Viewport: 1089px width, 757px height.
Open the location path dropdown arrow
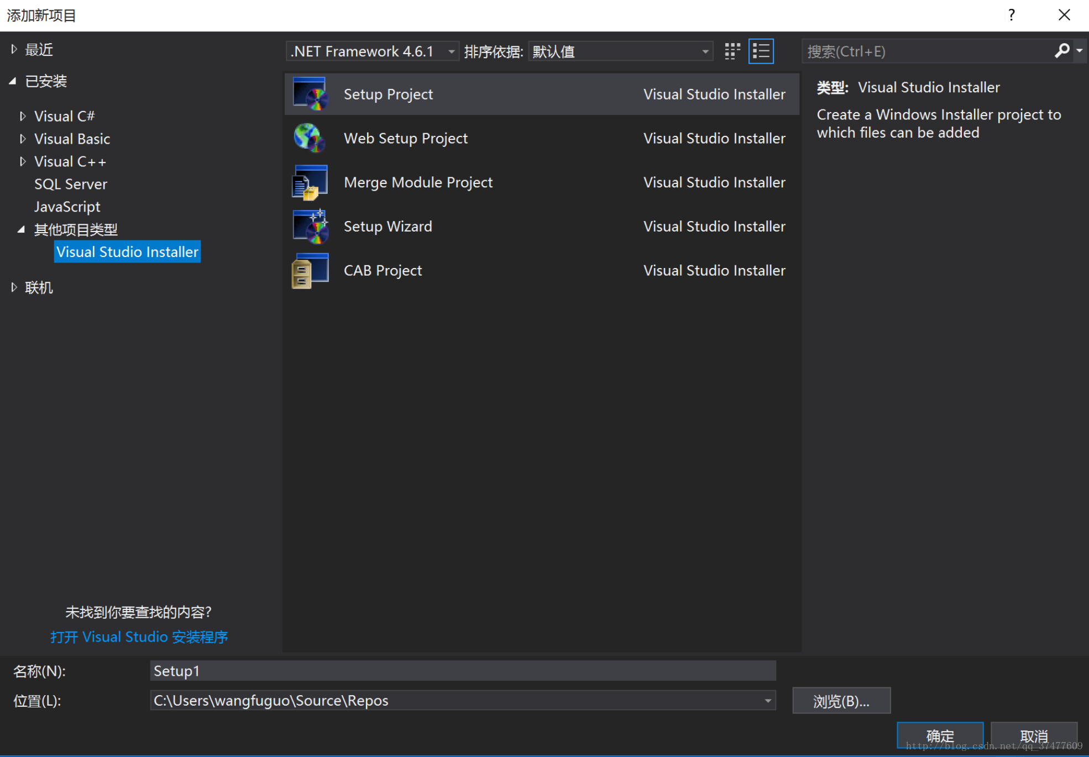point(768,701)
